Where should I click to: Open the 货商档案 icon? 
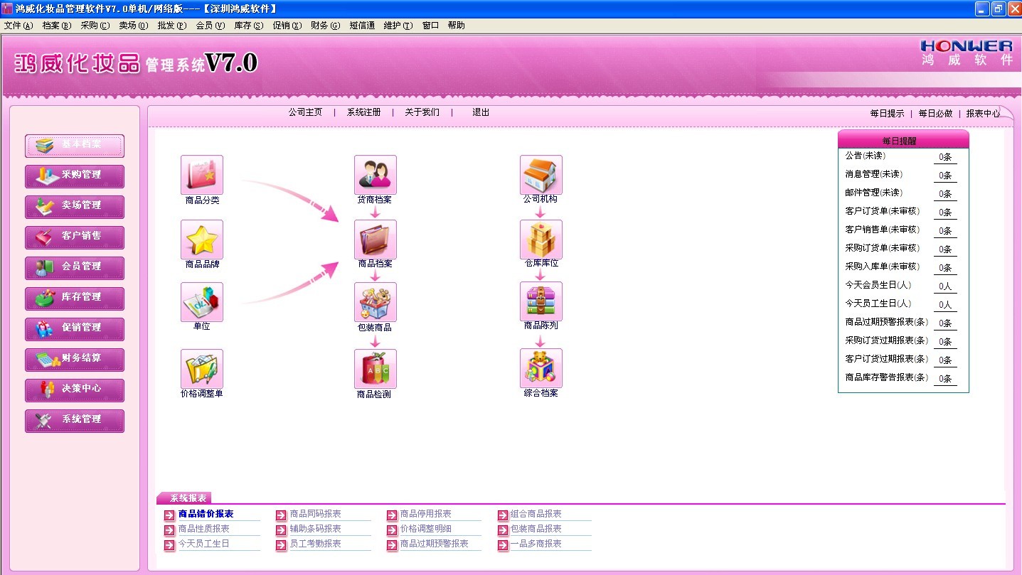(375, 175)
